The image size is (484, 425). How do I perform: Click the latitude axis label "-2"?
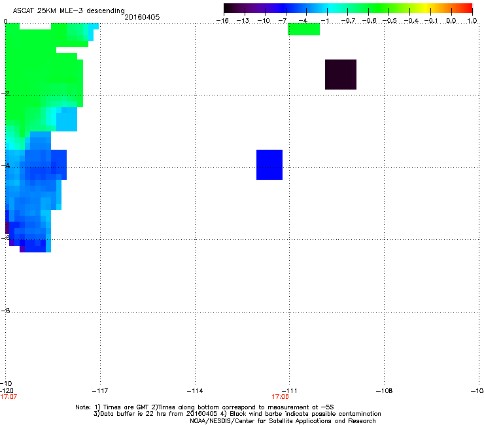pyautogui.click(x=5, y=93)
